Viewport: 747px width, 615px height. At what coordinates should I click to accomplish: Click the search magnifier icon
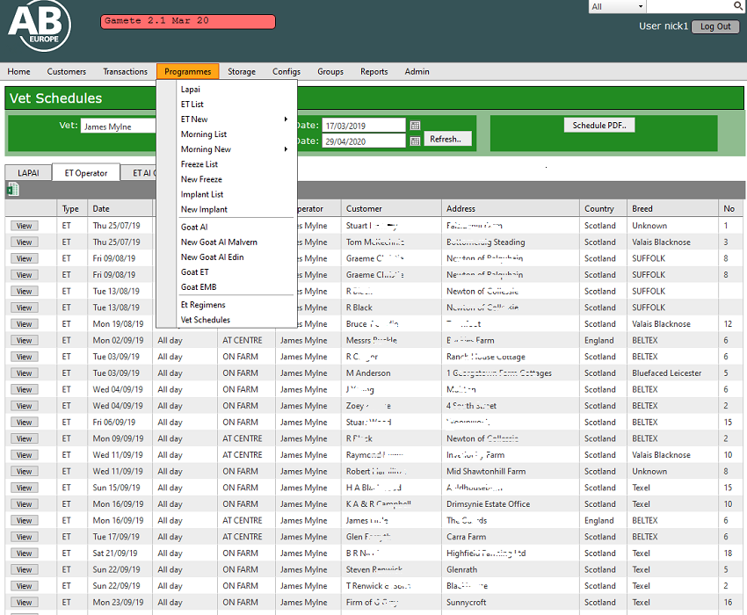pos(738,6)
